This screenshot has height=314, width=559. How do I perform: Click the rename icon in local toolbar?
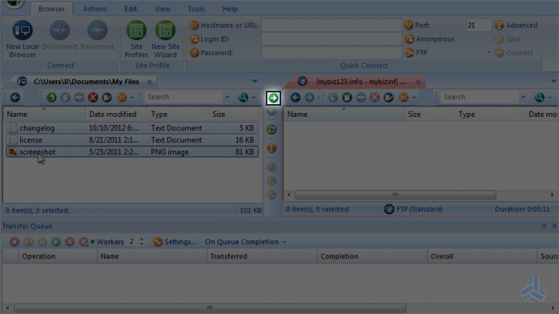point(79,97)
